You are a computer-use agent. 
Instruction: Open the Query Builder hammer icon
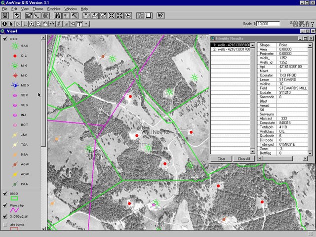tap(74, 16)
